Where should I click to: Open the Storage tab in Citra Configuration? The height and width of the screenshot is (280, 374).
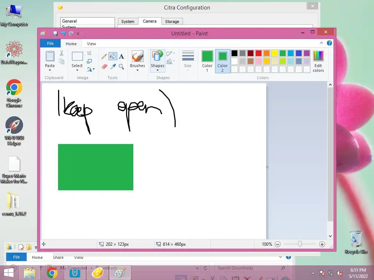[172, 22]
